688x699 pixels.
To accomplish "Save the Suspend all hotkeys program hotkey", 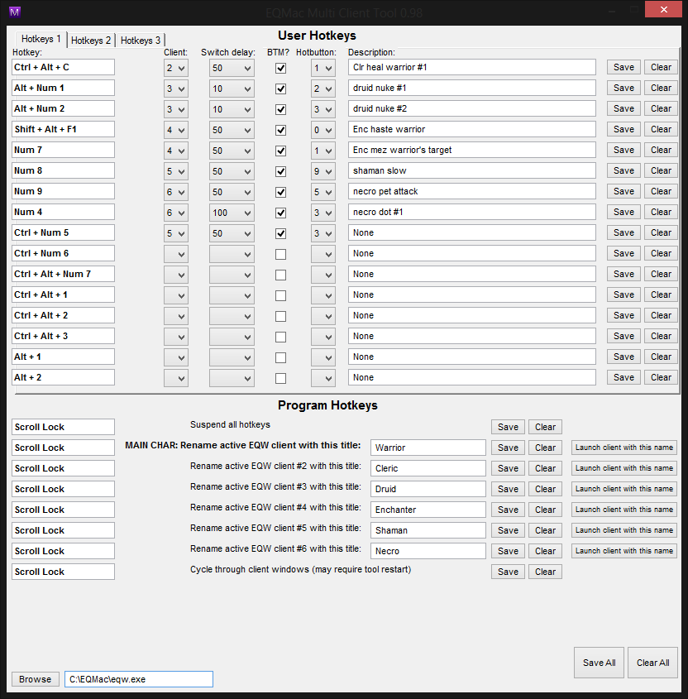I will click(508, 427).
